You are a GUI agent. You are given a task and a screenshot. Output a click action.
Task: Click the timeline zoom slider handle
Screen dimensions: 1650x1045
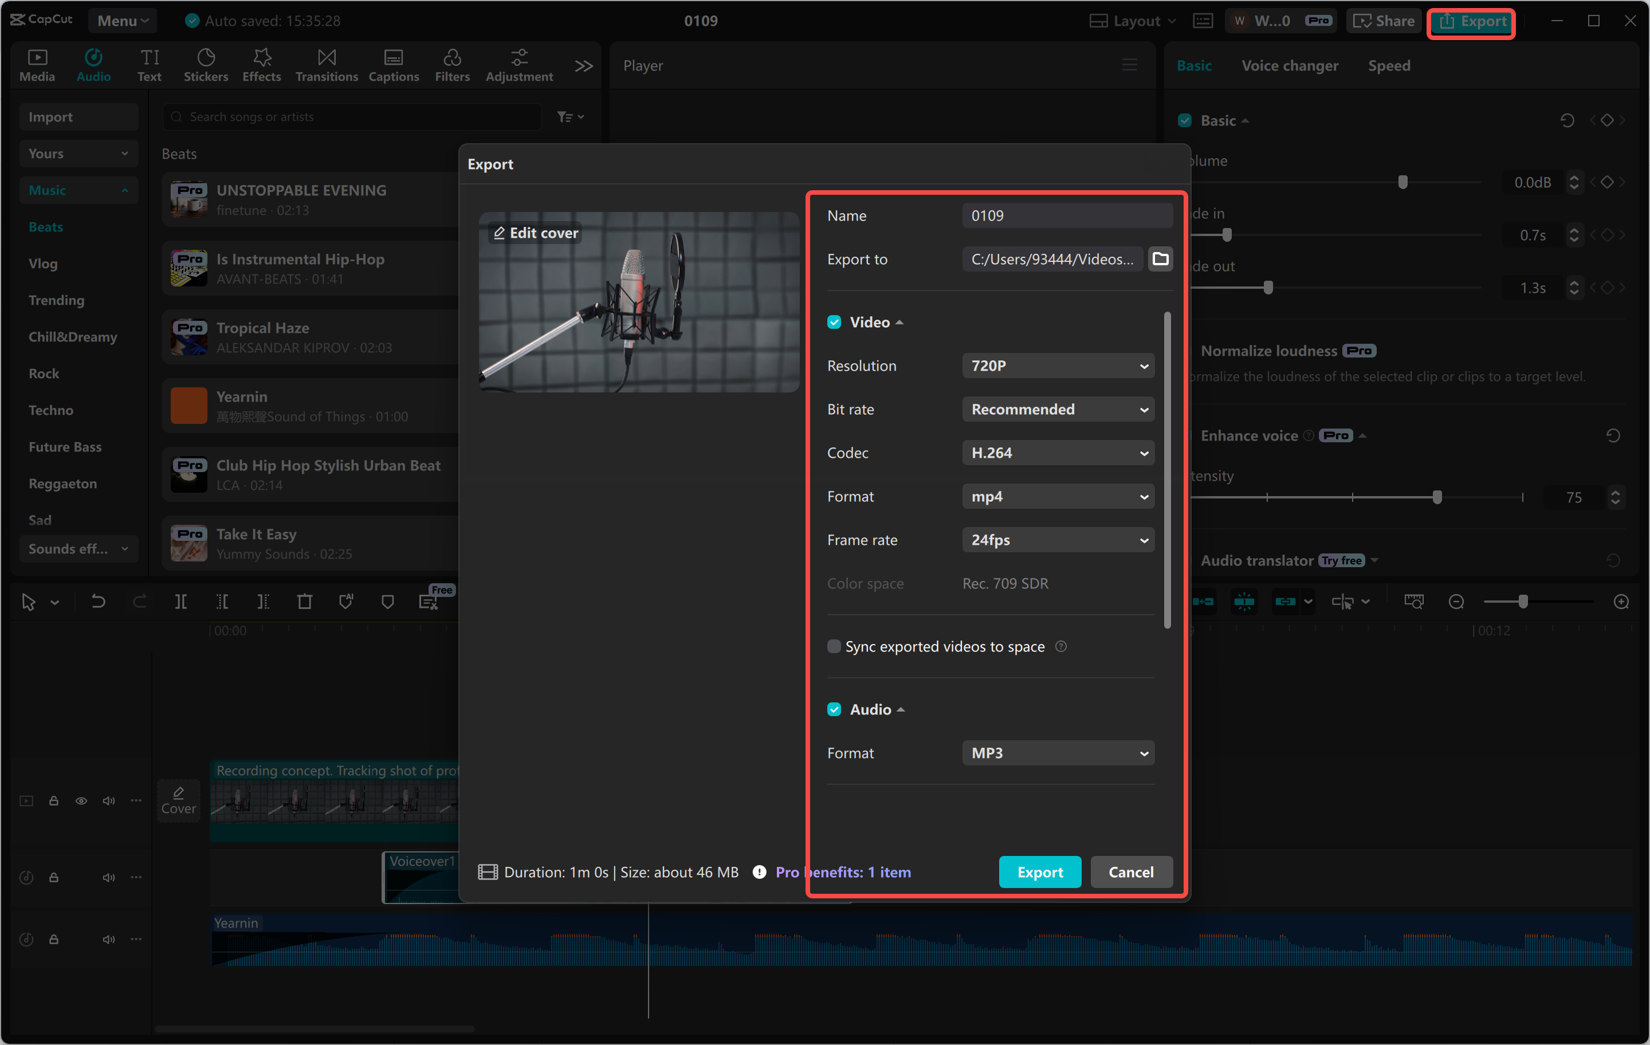click(x=1523, y=602)
